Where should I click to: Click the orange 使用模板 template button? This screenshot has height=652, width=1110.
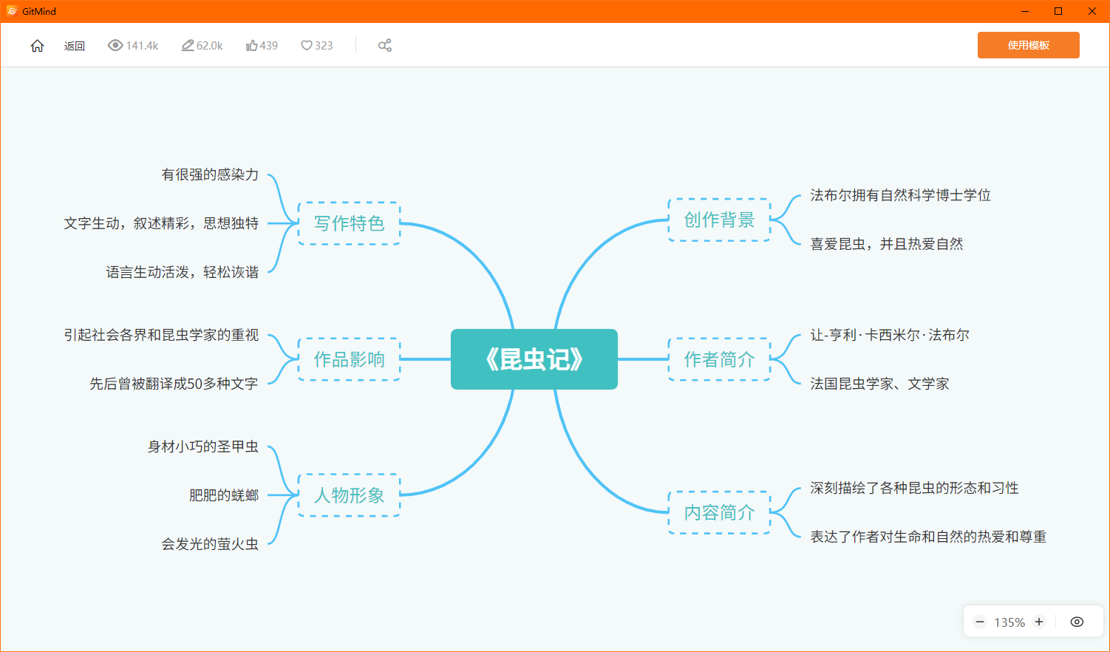pos(1028,45)
